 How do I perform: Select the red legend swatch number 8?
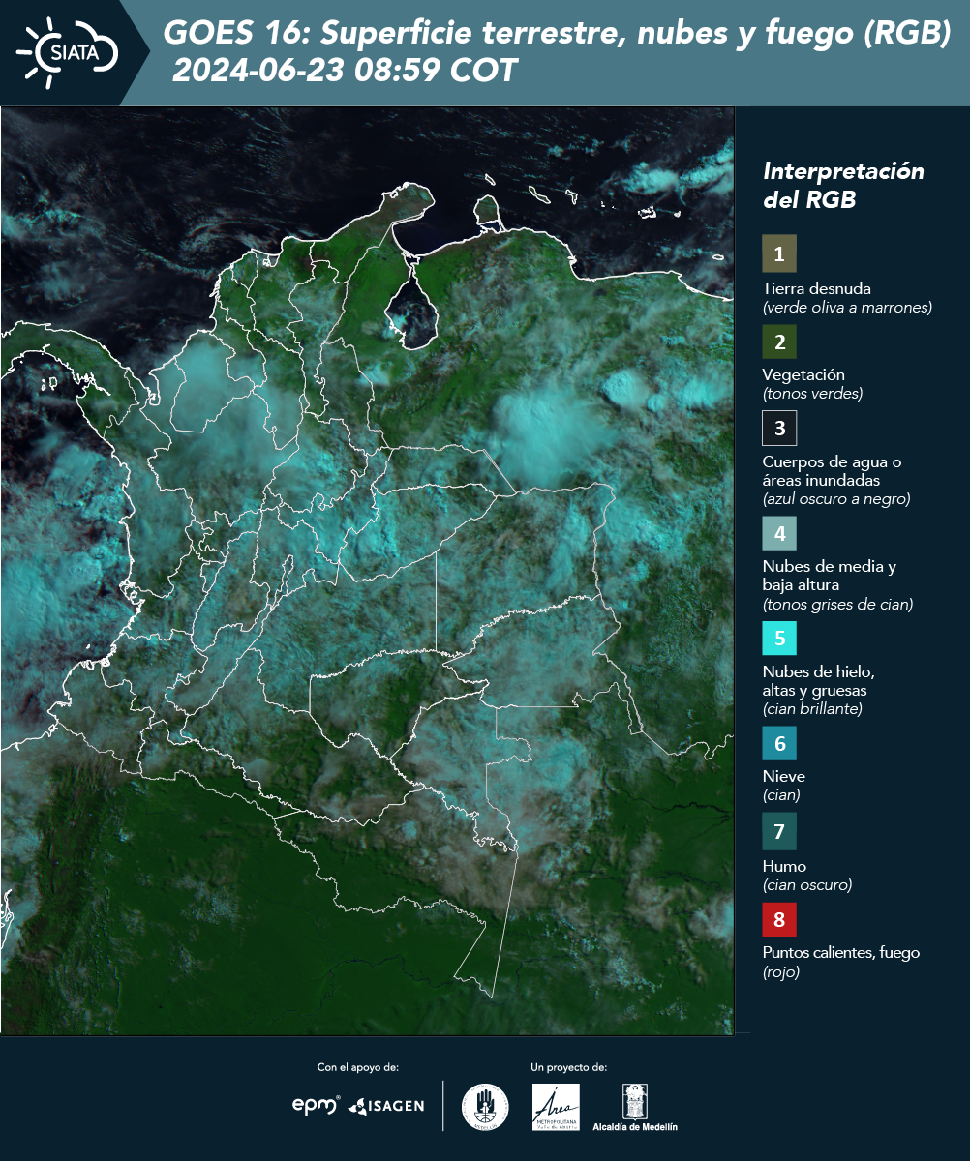tap(779, 918)
